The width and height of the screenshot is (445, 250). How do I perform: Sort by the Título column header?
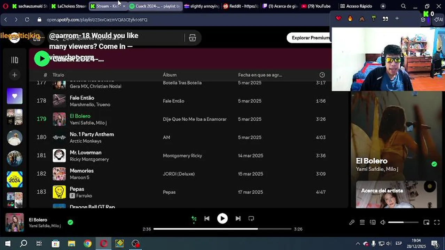[x=58, y=75]
